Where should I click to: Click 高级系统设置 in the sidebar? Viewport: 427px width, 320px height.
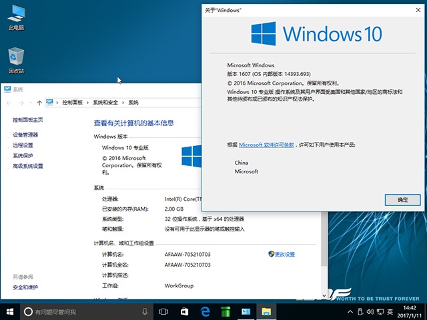[27, 166]
